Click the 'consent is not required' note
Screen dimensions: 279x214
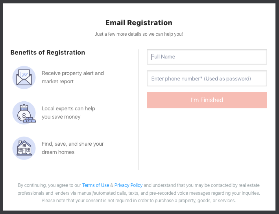point(139,201)
